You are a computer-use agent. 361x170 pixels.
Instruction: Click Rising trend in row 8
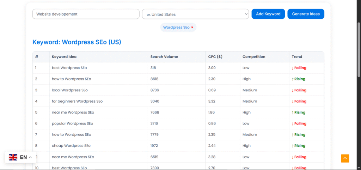point(298,146)
